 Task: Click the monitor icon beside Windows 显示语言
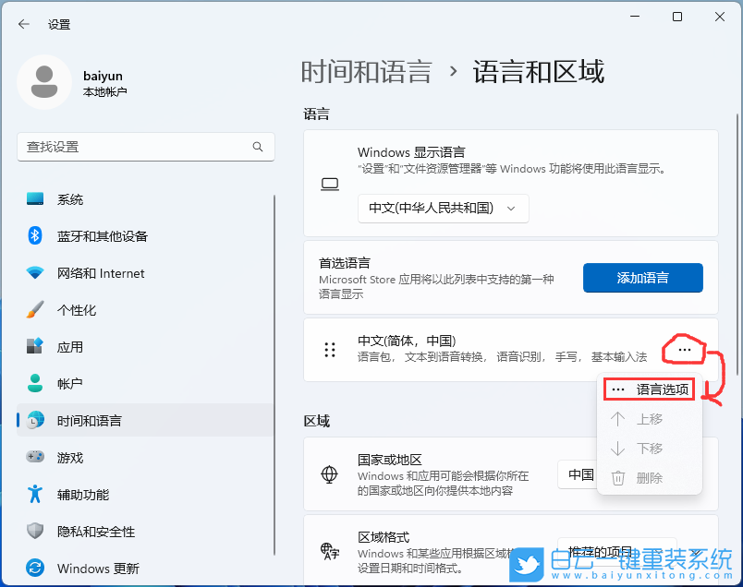pos(330,184)
